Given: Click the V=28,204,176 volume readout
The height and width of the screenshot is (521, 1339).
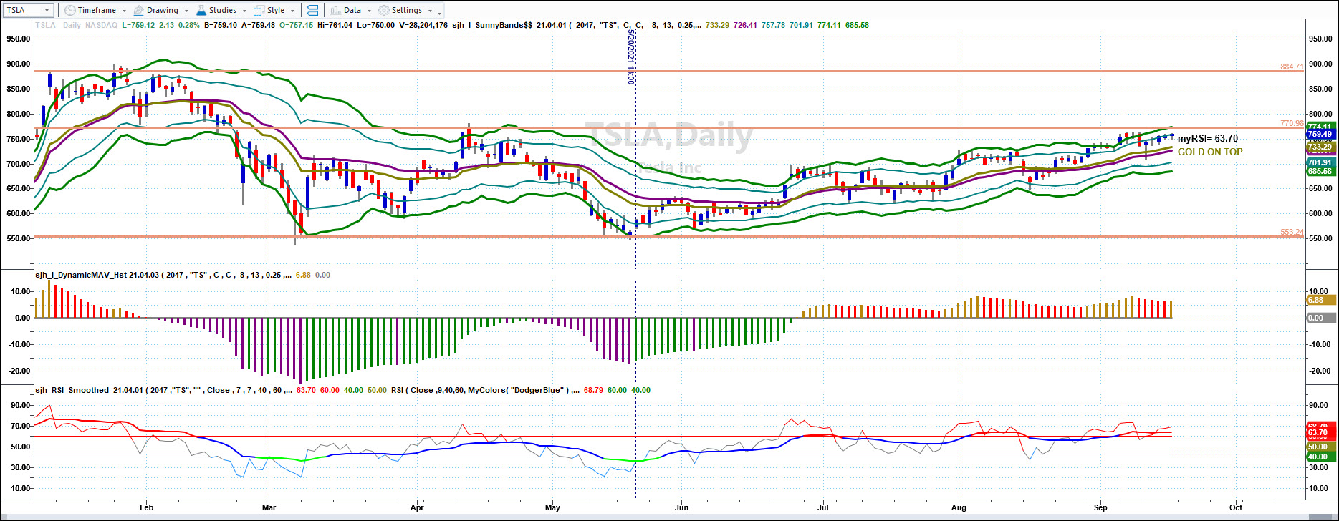Looking at the screenshot, I should click(423, 25).
